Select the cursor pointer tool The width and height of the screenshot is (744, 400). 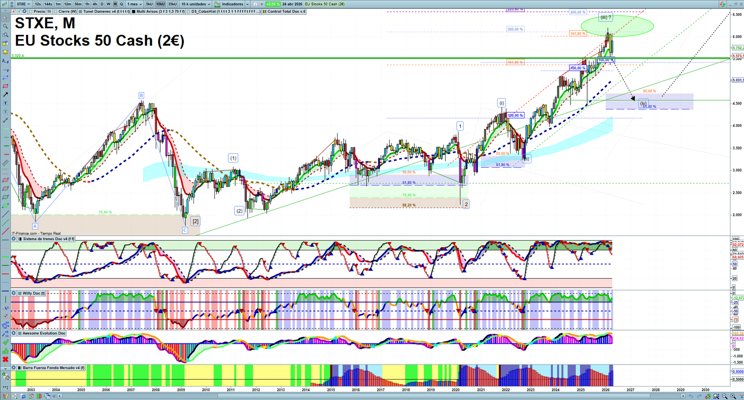point(6,18)
